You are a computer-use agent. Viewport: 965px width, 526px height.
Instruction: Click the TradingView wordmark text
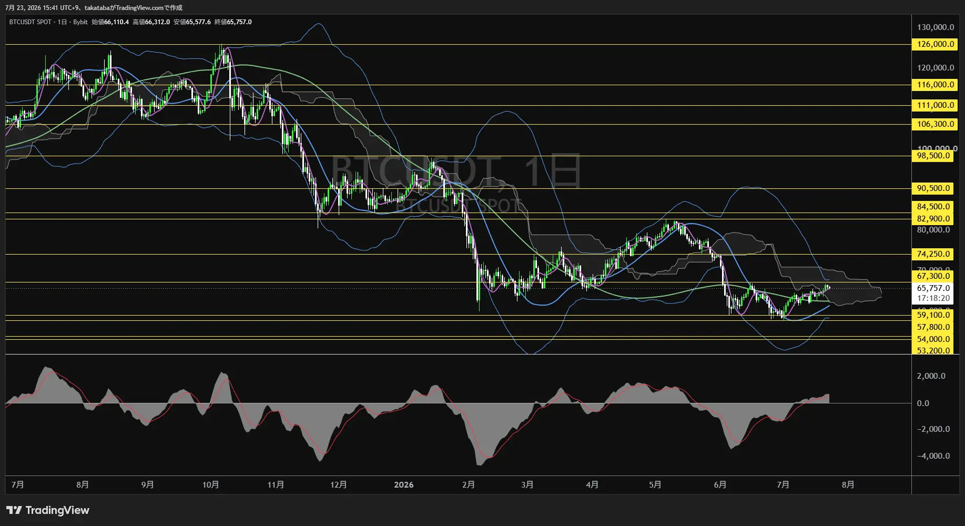pyautogui.click(x=57, y=510)
